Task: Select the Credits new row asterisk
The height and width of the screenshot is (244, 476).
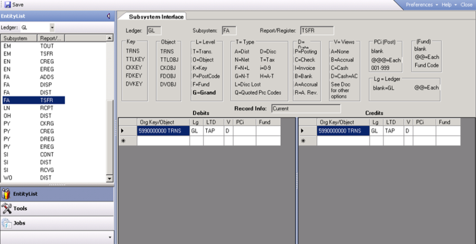Action: (x=304, y=141)
